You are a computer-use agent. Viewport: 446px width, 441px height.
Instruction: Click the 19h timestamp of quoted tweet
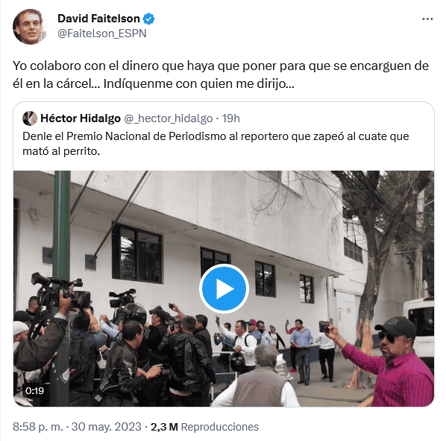pyautogui.click(x=231, y=118)
